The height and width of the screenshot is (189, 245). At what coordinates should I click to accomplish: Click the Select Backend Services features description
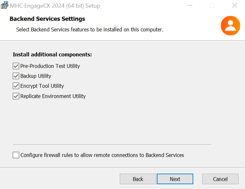coord(90,29)
